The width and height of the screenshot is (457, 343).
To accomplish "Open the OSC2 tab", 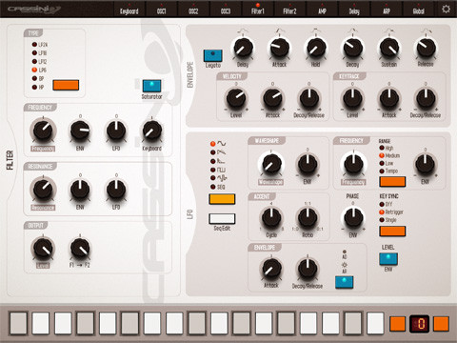I will (193, 10).
